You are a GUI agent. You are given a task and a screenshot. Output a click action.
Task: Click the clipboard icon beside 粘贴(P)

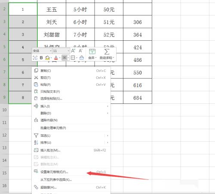(36, 85)
